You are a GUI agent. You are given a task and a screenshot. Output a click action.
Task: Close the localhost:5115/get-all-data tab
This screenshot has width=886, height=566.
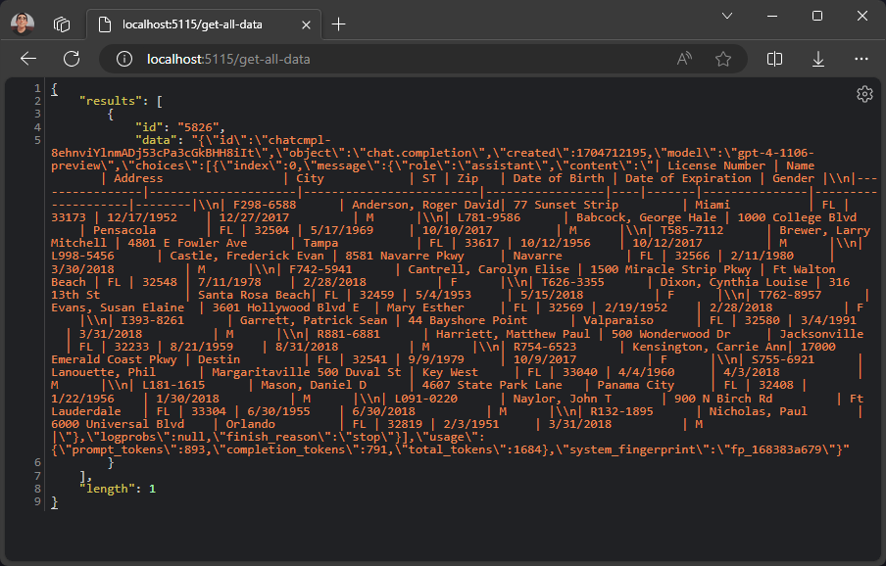tap(307, 24)
